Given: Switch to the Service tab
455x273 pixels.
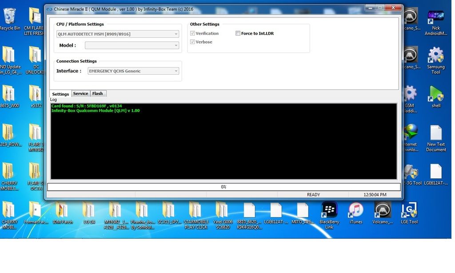Looking at the screenshot, I should tap(80, 93).
